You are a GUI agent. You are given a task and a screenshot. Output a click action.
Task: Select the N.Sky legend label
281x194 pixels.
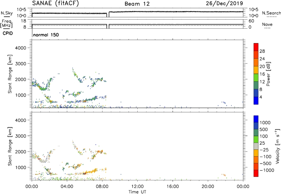pos(7,13)
